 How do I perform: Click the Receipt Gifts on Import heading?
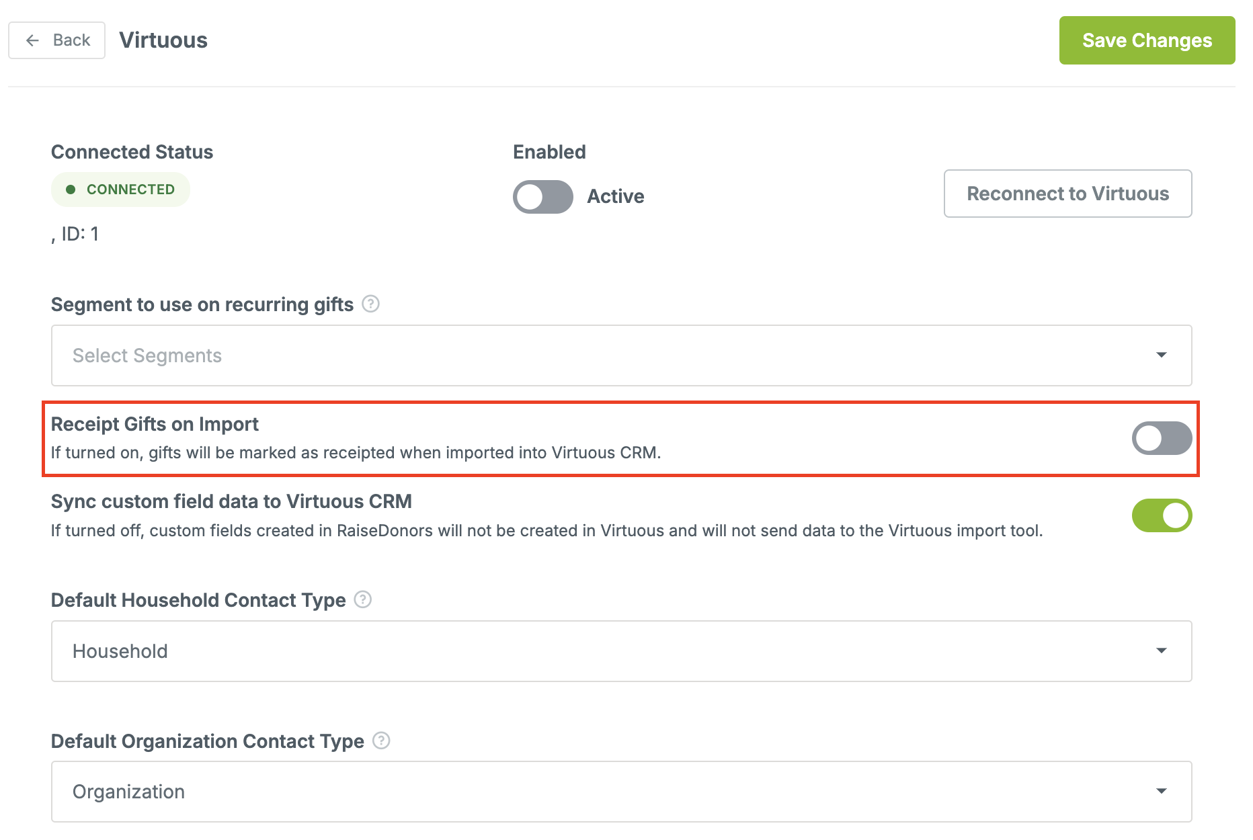(x=155, y=424)
